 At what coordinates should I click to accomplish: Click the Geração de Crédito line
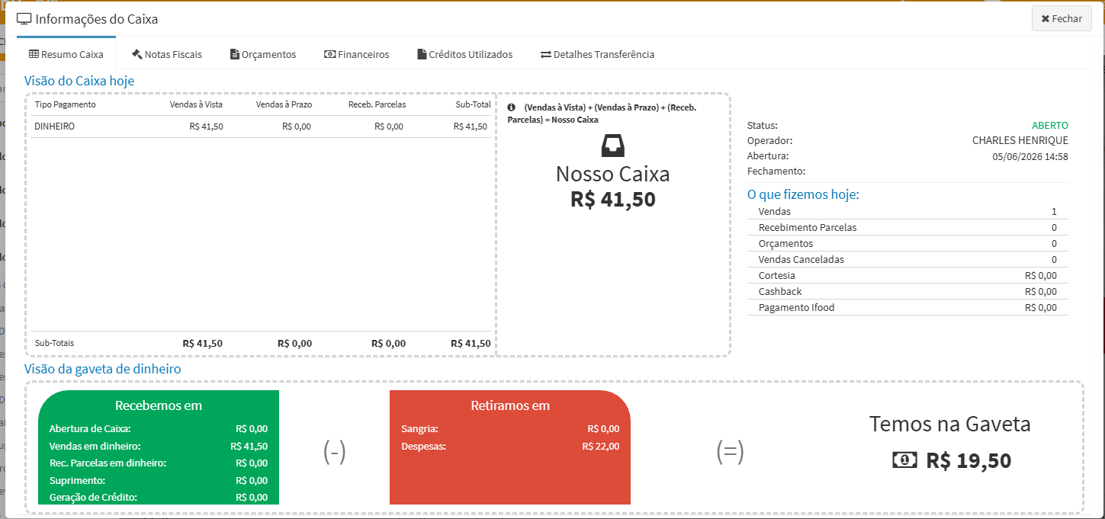[x=159, y=497]
